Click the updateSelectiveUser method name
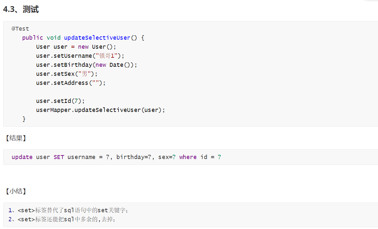Screen dimensions: 378x229 pyautogui.click(x=97, y=38)
